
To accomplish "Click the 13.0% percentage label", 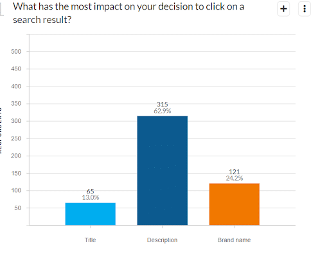I will click(x=91, y=197).
